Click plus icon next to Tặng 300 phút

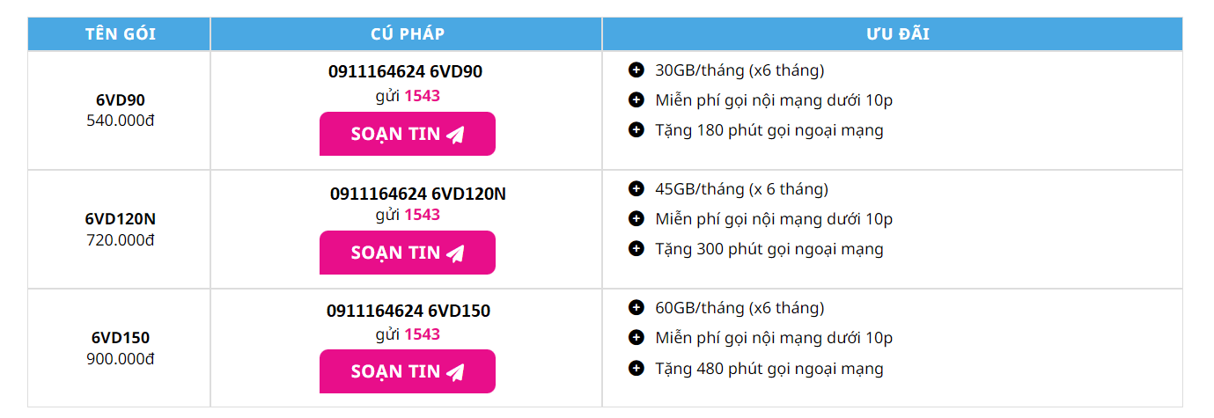[x=636, y=249]
